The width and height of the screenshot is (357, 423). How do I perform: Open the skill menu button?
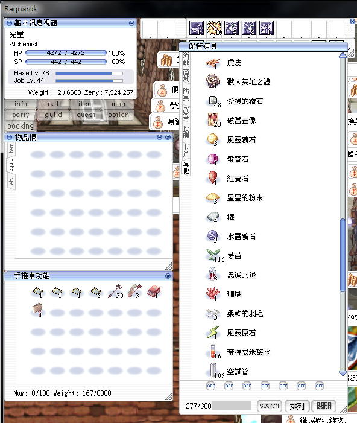tap(53, 104)
